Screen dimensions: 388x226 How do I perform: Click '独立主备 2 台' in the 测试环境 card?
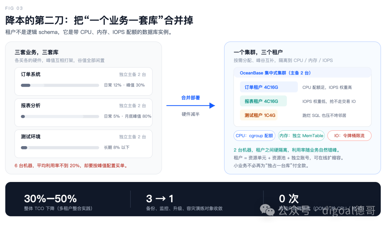pyautogui.click(x=133, y=137)
